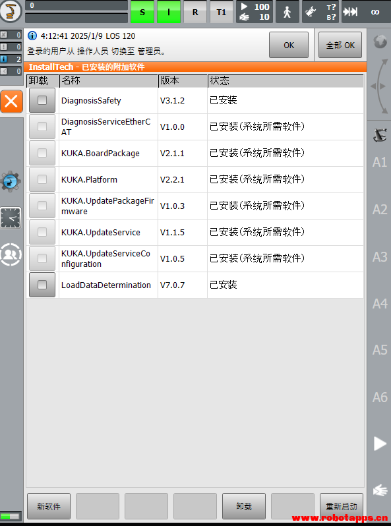Click the 名称 name column header
Screen dimensions: 391x526
coord(108,80)
